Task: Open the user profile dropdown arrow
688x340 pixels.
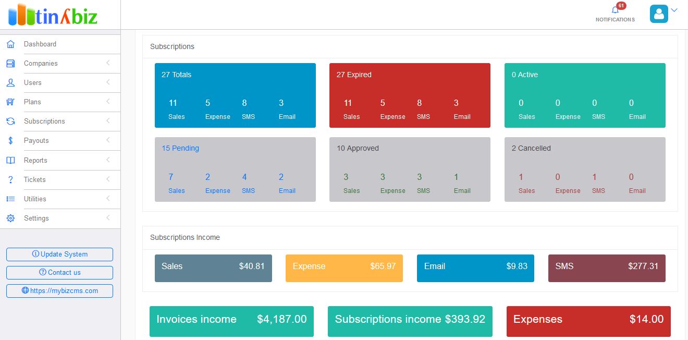Action: [x=674, y=10]
